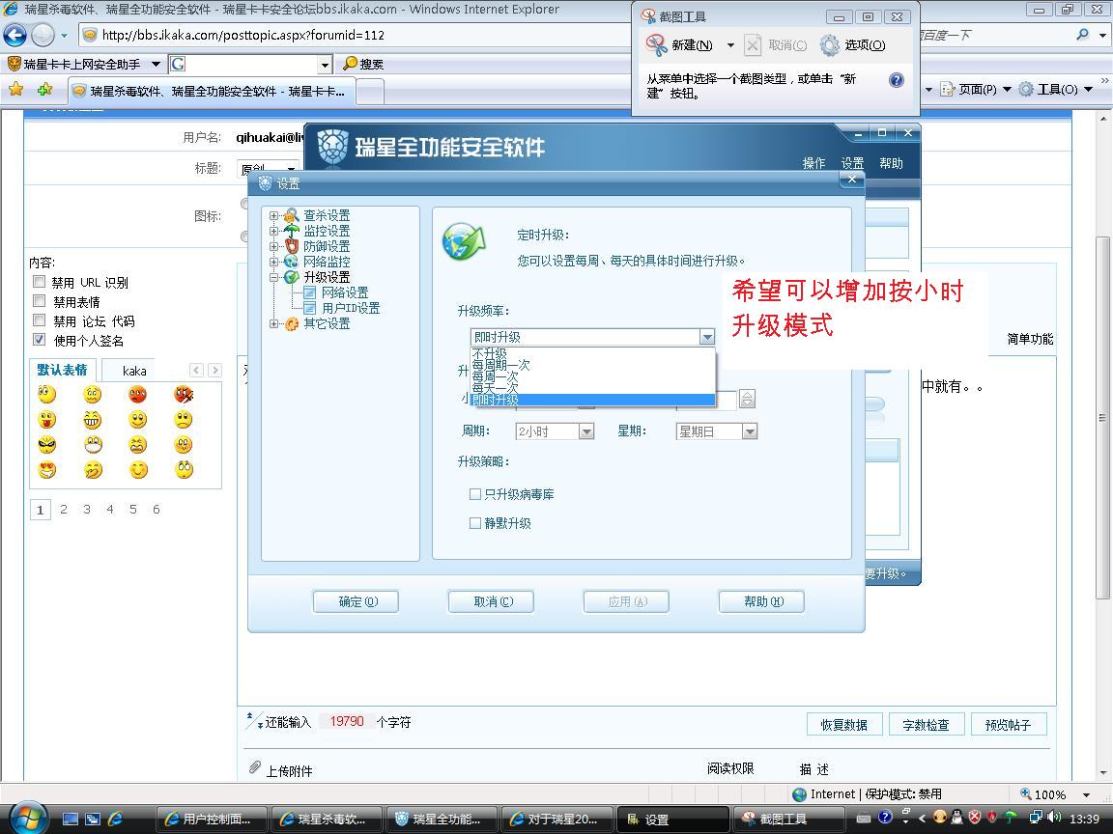Check 禁用 论坛 代码 box

39,320
